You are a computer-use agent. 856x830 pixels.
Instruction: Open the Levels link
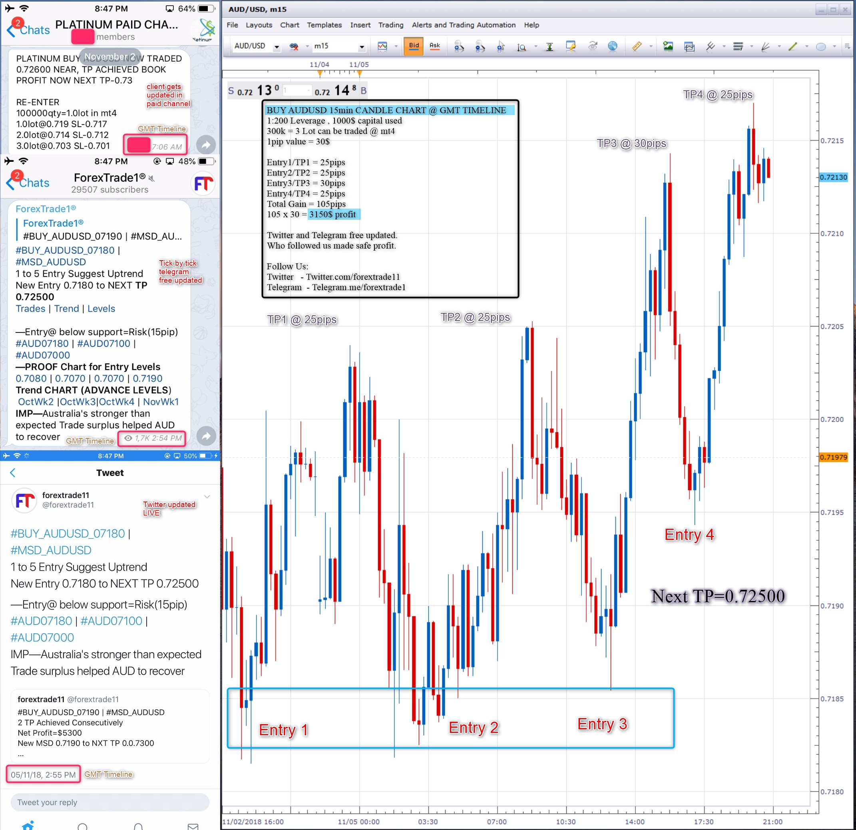(102, 309)
